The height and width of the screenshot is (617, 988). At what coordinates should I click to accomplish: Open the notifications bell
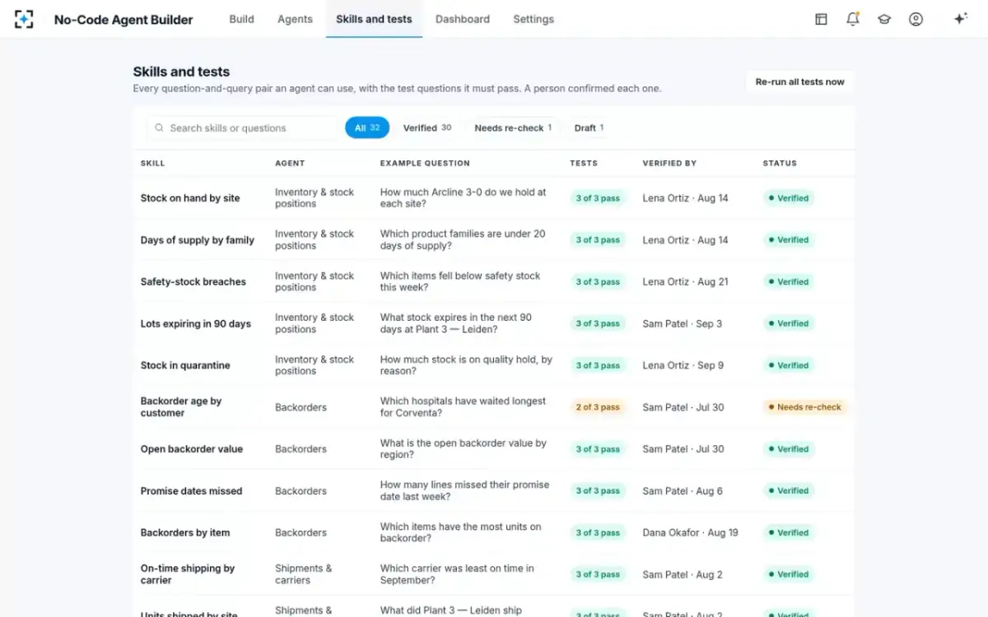tap(853, 19)
